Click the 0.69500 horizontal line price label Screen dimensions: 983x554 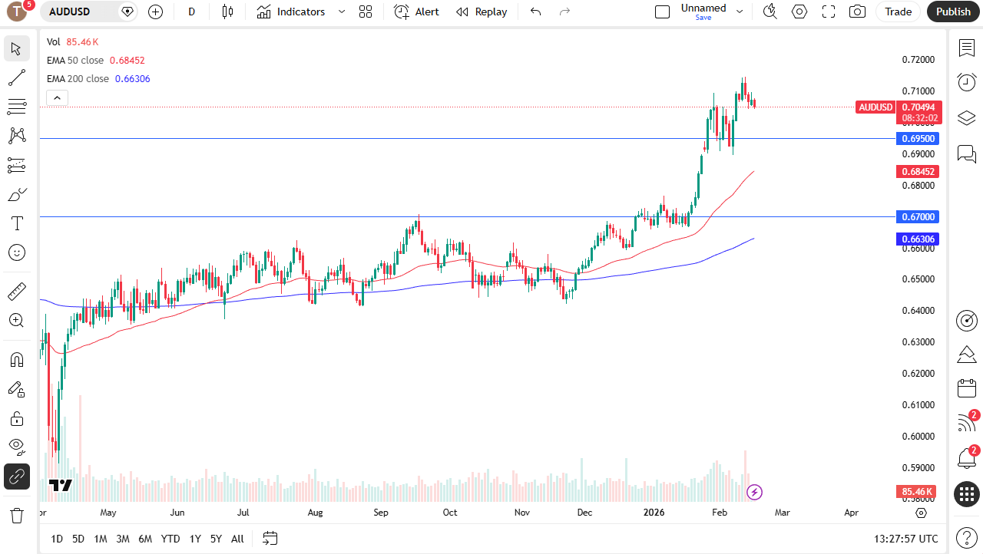(918, 139)
